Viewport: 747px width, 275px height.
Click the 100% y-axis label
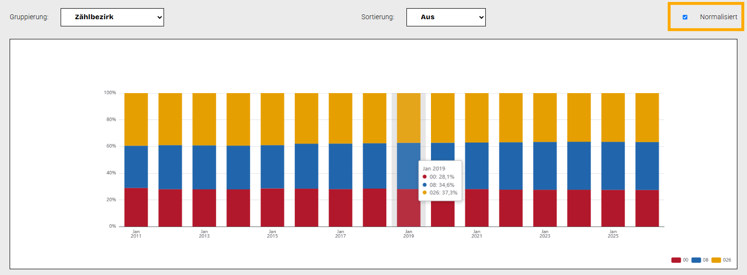point(110,93)
